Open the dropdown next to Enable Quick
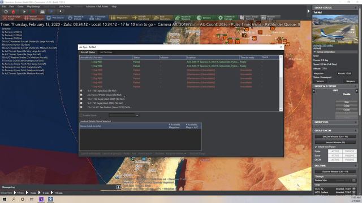This screenshot has width=362, height=203. [124, 115]
